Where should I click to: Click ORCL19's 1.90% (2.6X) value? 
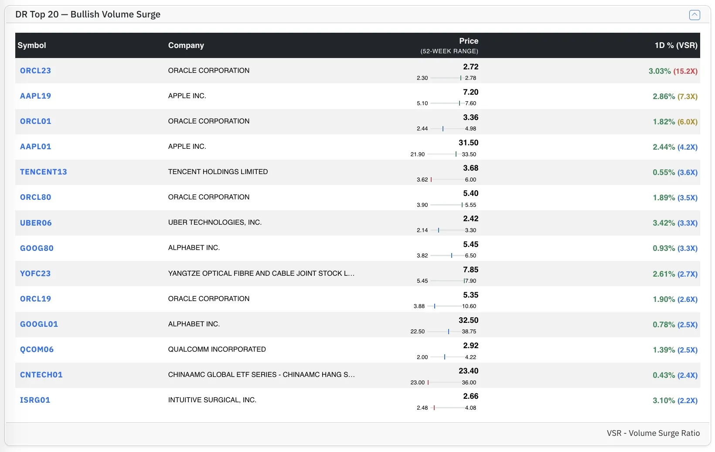coord(675,299)
